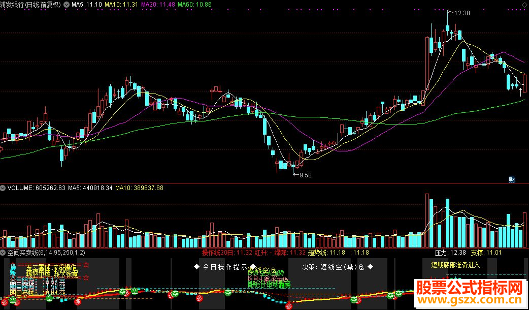The image size is (529, 310).
Task: Open the 空间买卖线 indicator dropdown arrow
Action: click(x=3, y=252)
